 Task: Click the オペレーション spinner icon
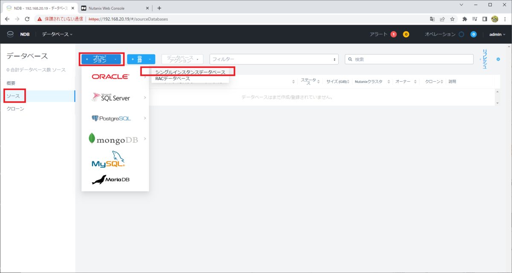click(x=461, y=34)
